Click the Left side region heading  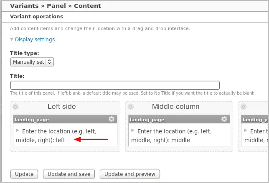tap(62, 107)
